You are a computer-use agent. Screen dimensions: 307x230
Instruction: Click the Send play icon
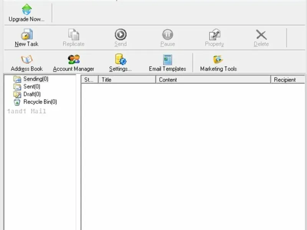[120, 34]
